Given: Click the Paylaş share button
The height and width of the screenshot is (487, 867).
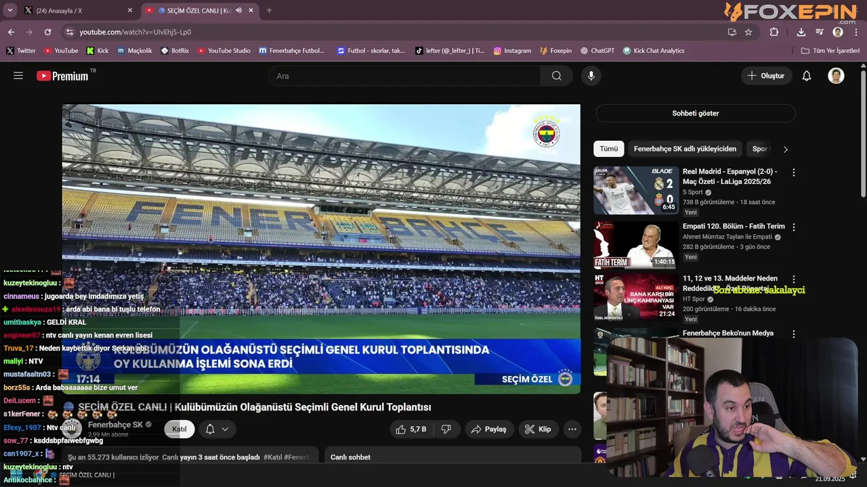Looking at the screenshot, I should point(488,429).
